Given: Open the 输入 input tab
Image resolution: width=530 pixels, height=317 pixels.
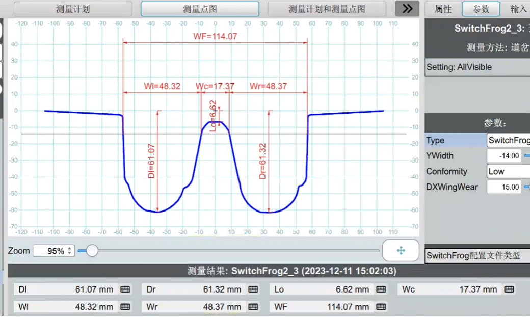Looking at the screenshot, I should [518, 9].
